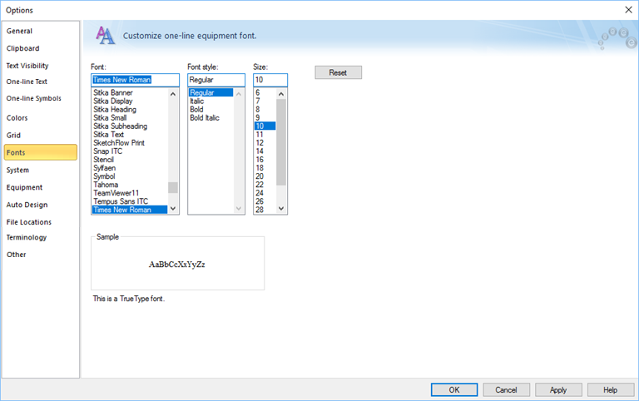Confirm changes with the OK button
Viewport: 639px width, 401px height.
[453, 389]
